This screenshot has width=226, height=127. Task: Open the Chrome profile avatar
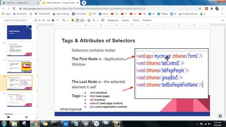(217, 8)
